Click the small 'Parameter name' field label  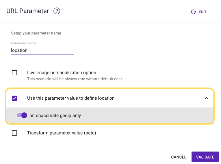[x=24, y=43]
